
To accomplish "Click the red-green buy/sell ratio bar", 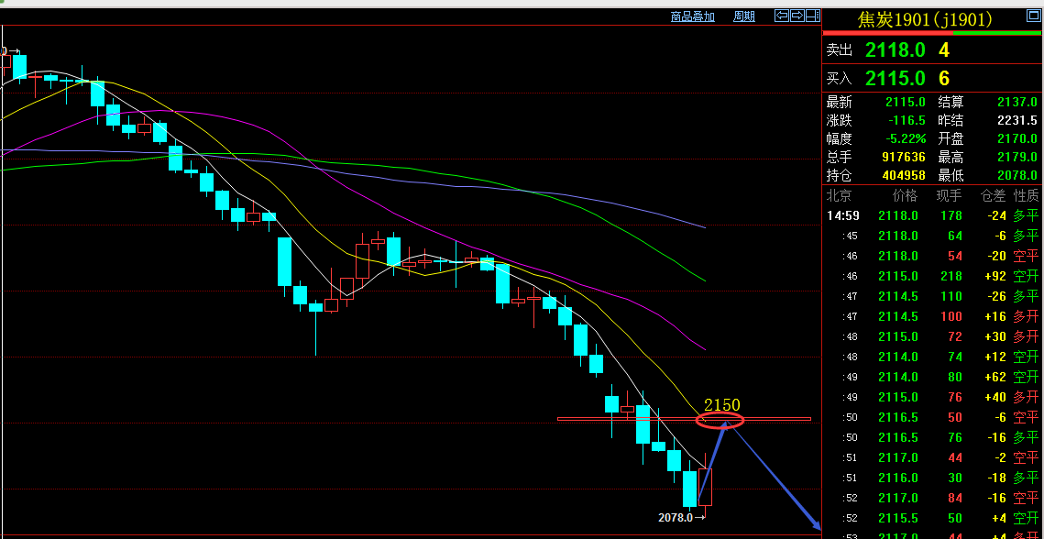I will pos(932,33).
